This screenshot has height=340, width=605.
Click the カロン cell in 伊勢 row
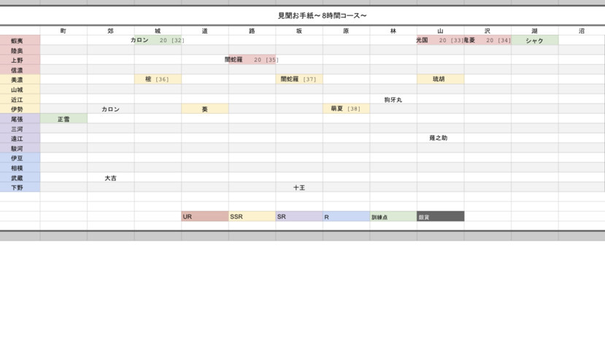pyautogui.click(x=111, y=109)
